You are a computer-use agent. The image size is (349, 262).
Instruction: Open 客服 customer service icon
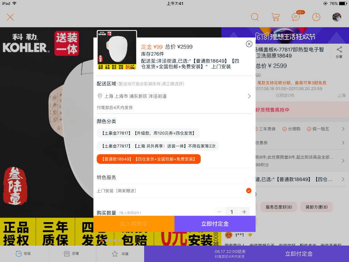23,254
